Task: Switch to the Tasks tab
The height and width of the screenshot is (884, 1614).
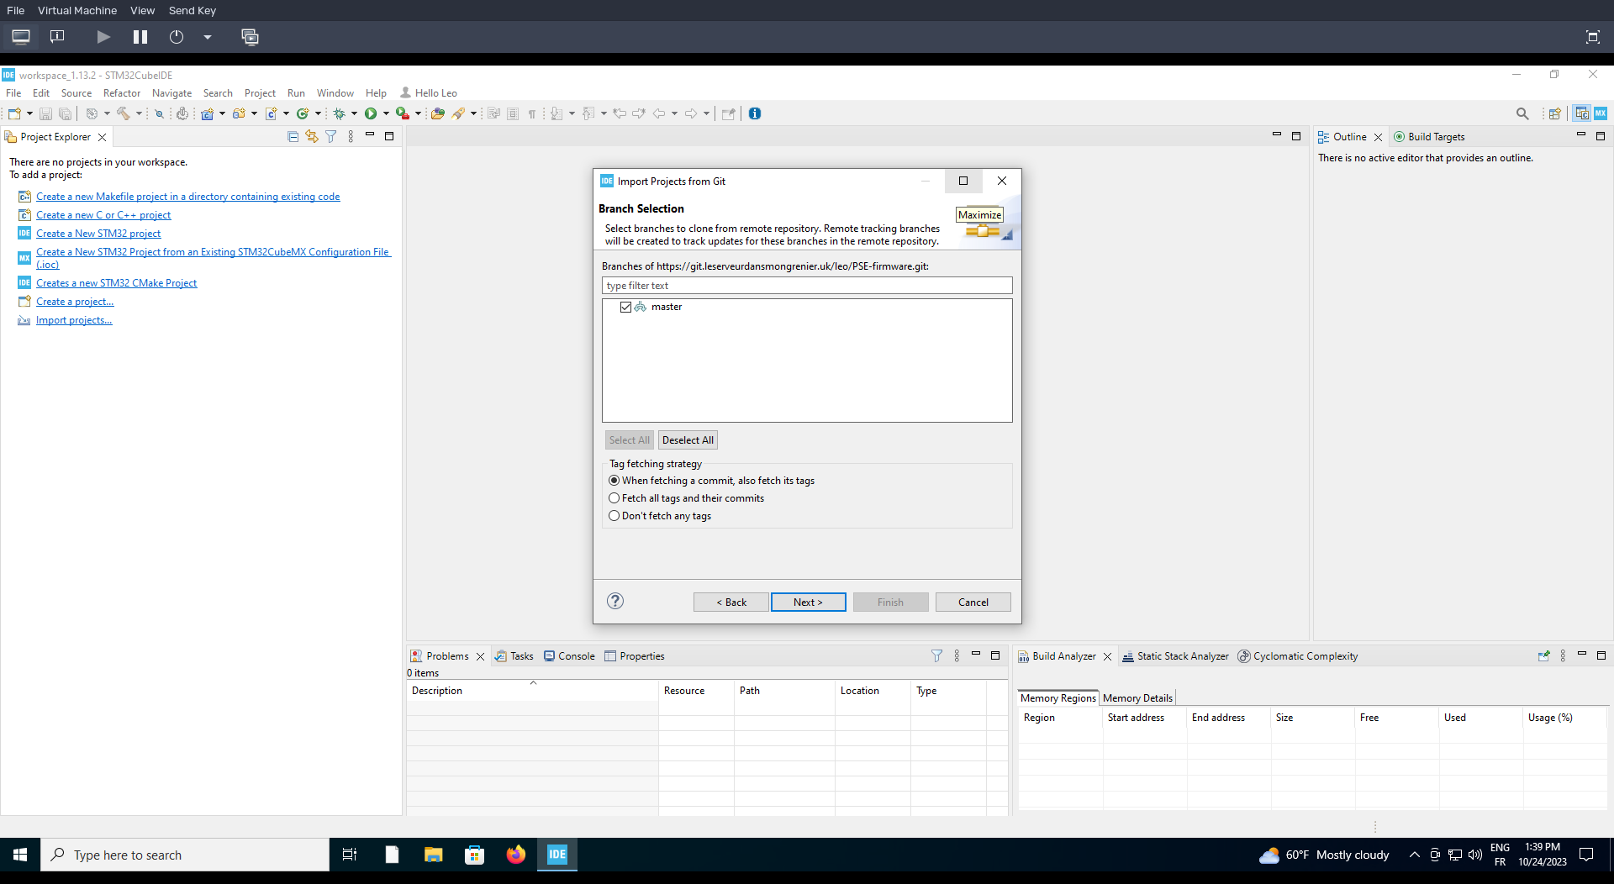Action: click(514, 655)
